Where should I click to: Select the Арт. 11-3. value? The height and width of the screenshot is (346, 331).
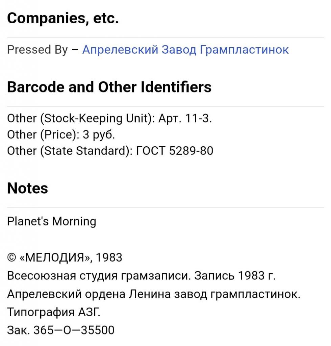pos(185,119)
